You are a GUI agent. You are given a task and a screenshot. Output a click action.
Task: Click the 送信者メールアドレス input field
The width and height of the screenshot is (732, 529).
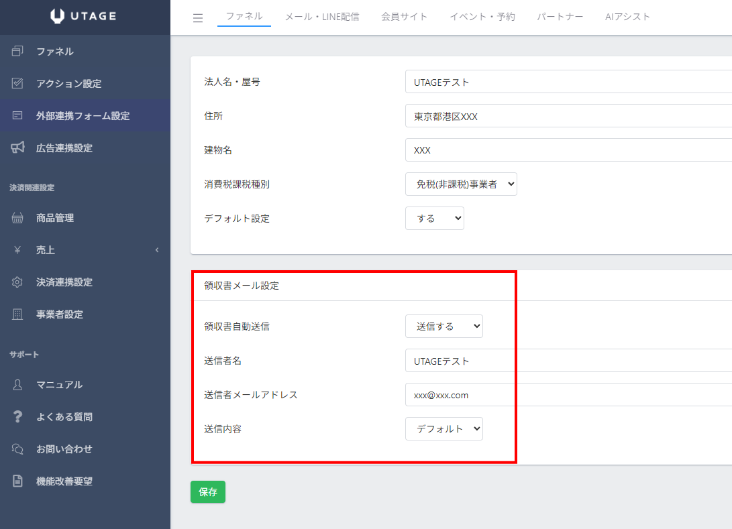567,395
